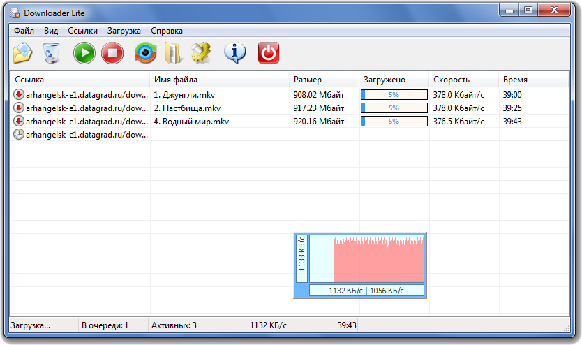Click the speed 376.5 Кбайт/с cell
The height and width of the screenshot is (345, 582).
[458, 122]
